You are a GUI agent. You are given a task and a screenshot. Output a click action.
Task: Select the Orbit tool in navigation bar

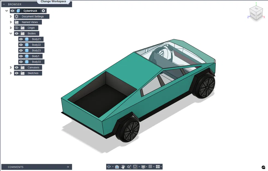(x=109, y=167)
